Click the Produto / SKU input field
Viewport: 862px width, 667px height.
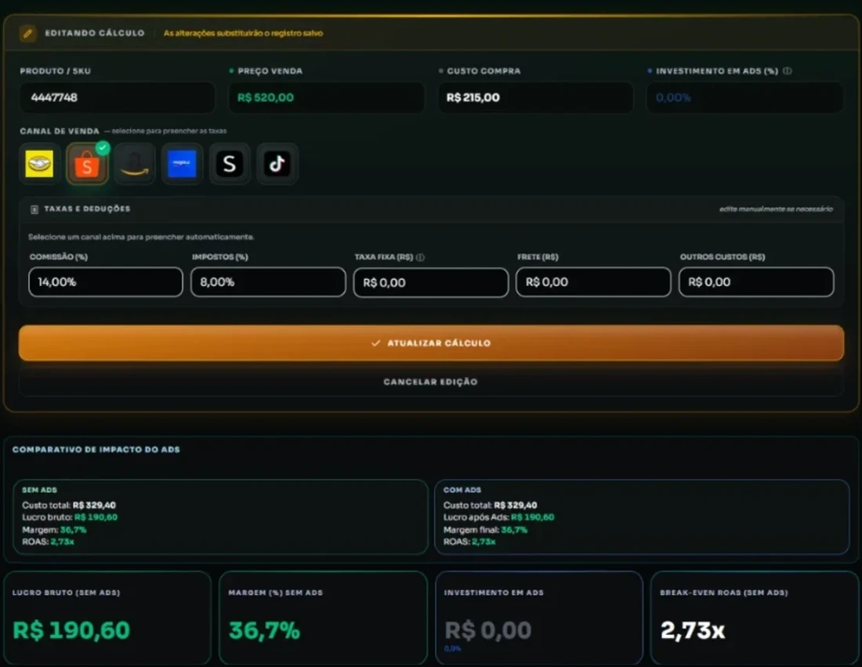pos(117,98)
